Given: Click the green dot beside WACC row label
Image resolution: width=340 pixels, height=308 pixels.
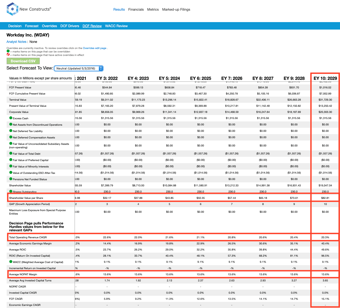Looking at the screenshot, I should (x=11, y=262).
